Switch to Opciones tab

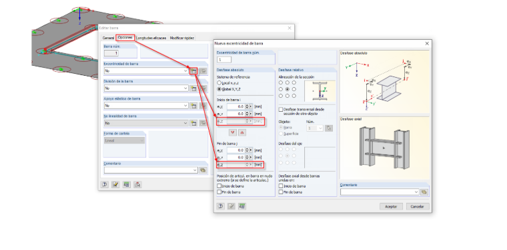125,38
